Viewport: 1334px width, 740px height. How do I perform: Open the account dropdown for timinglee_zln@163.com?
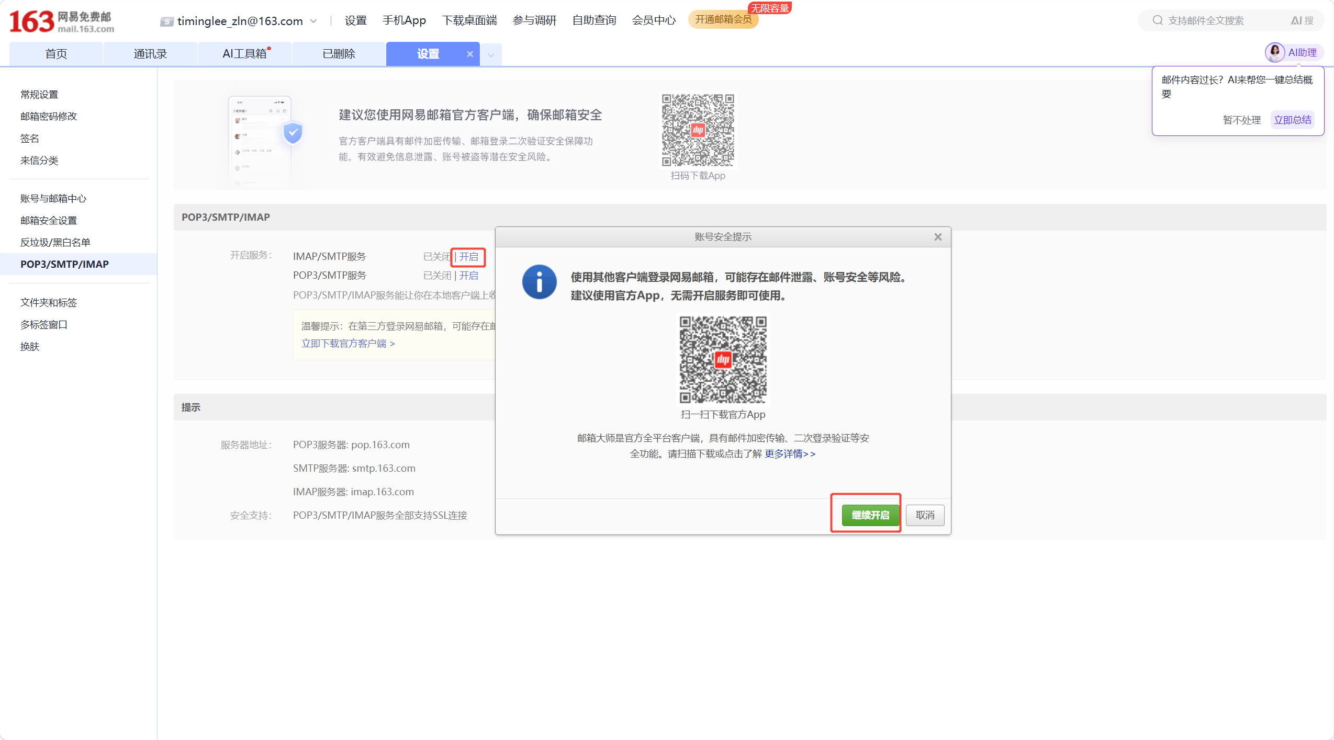click(x=313, y=21)
